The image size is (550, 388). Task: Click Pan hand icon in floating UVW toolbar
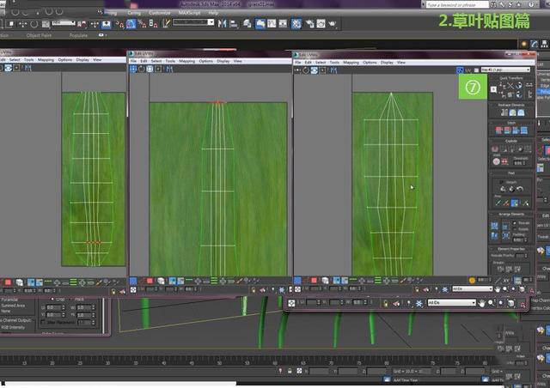coord(482,304)
